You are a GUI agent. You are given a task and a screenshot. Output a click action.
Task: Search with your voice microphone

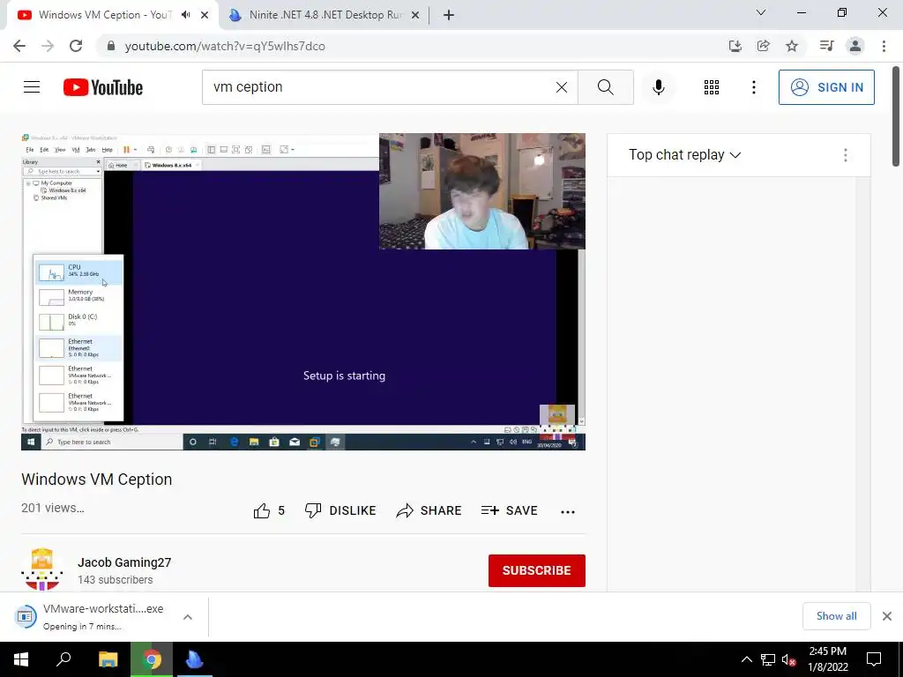pyautogui.click(x=658, y=87)
